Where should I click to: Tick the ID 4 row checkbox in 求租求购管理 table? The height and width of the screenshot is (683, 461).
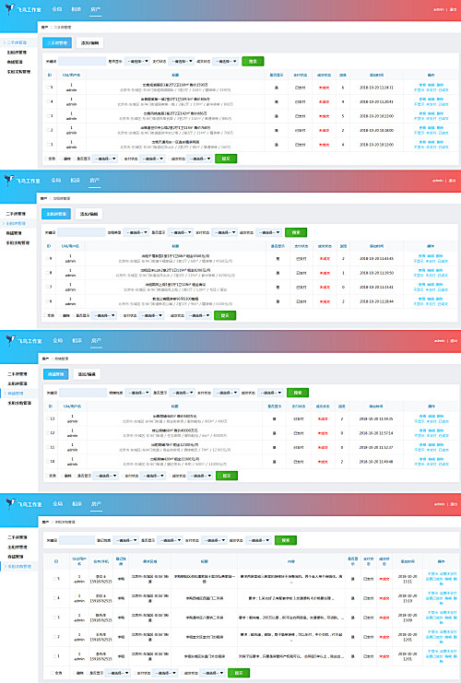[55, 598]
